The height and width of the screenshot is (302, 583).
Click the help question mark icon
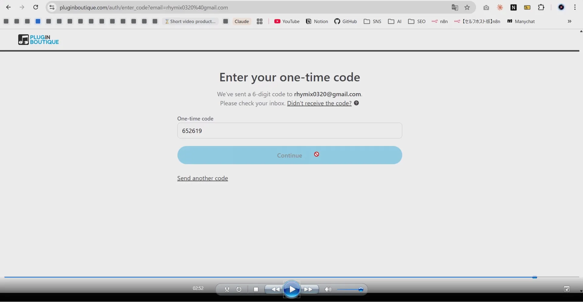click(x=356, y=103)
